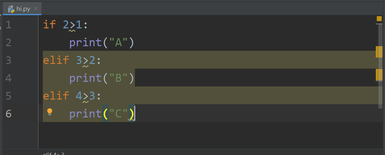Click the lower yellow warning stripe marker
The height and width of the screenshot is (155, 385).
(379, 75)
